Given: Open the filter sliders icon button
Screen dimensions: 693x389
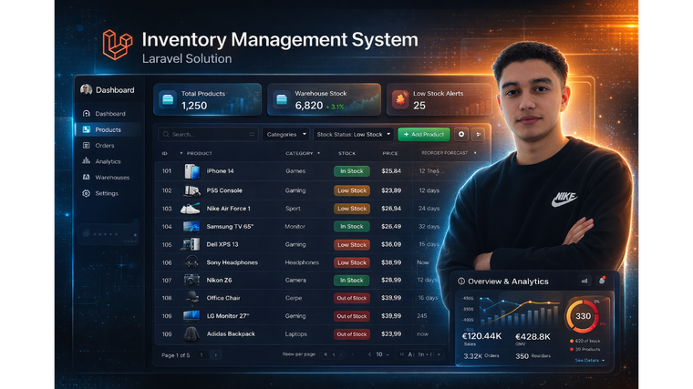Looking at the screenshot, I should point(478,134).
